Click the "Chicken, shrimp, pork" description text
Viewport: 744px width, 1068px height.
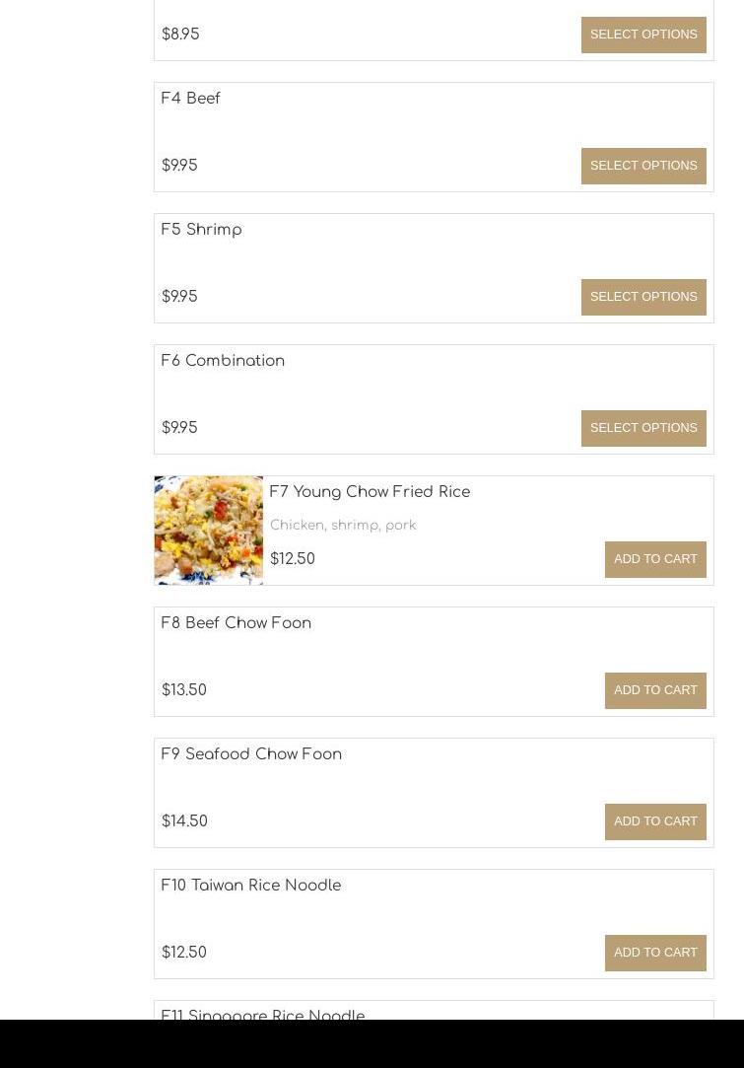coord(343,526)
